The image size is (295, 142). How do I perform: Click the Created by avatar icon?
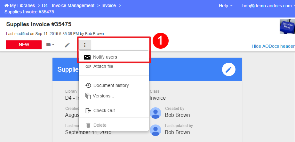tap(155, 113)
